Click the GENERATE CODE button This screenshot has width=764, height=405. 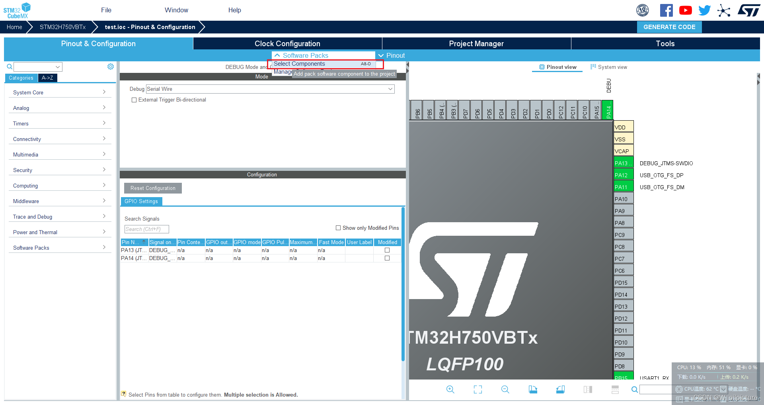(x=669, y=27)
